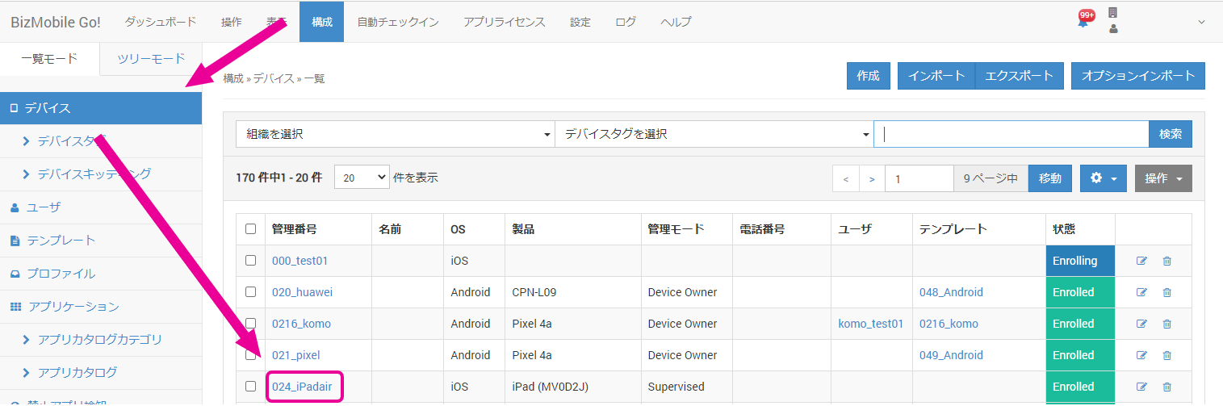
Task: Open the 操作 actions dropdown
Action: point(1162,178)
